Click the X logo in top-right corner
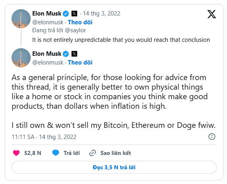Image resolution: width=227 pixels, height=184 pixels. tap(211, 14)
